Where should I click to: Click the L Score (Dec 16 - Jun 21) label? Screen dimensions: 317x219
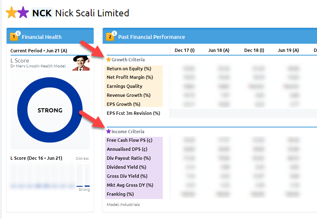click(x=36, y=158)
